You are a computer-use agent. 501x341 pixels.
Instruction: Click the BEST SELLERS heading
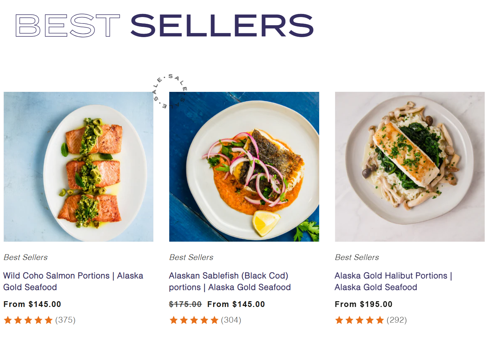(165, 26)
